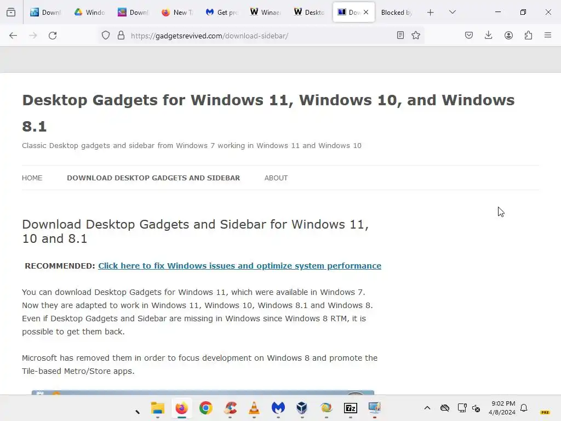
Task: Open a new tab with plus button
Action: 431,12
